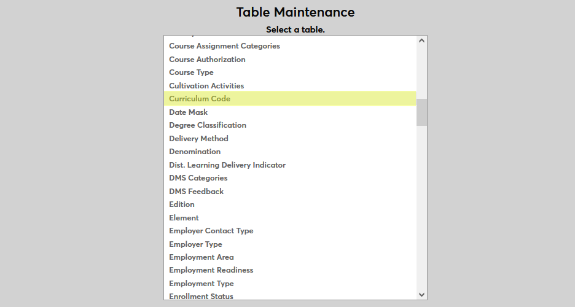Select the Denomination table

(195, 152)
